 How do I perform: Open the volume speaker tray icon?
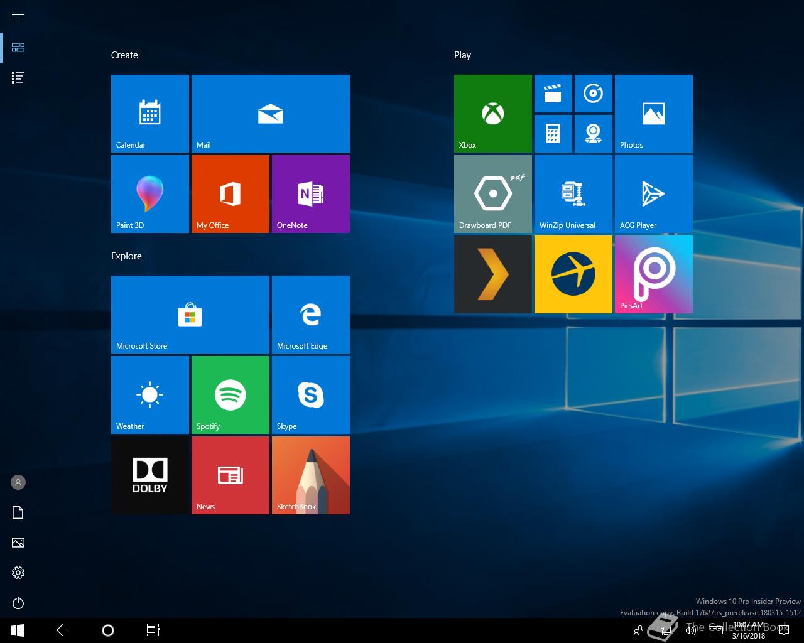click(x=690, y=630)
